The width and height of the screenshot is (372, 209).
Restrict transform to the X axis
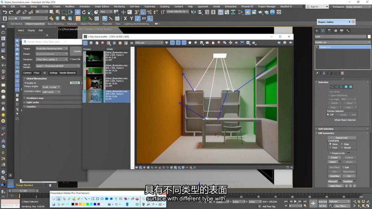125,19
